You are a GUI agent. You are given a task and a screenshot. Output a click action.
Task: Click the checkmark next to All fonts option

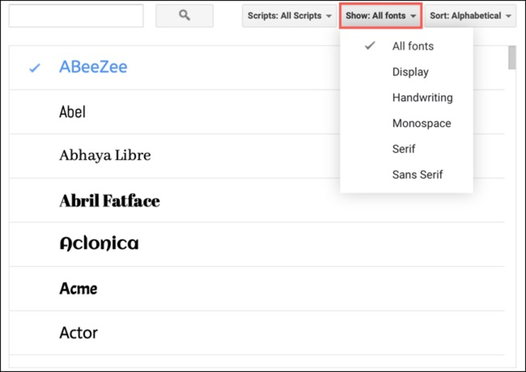coord(369,46)
